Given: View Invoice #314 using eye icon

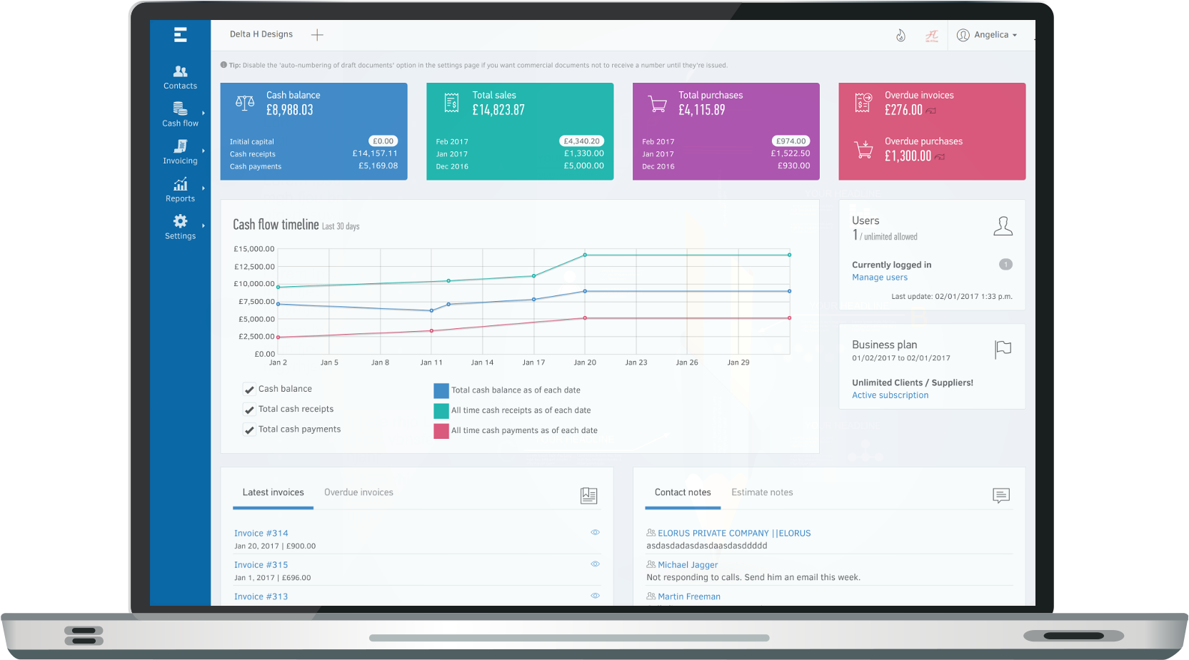Looking at the screenshot, I should pyautogui.click(x=595, y=532).
